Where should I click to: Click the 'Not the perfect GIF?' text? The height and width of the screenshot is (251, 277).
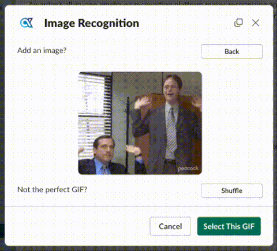coord(53,190)
